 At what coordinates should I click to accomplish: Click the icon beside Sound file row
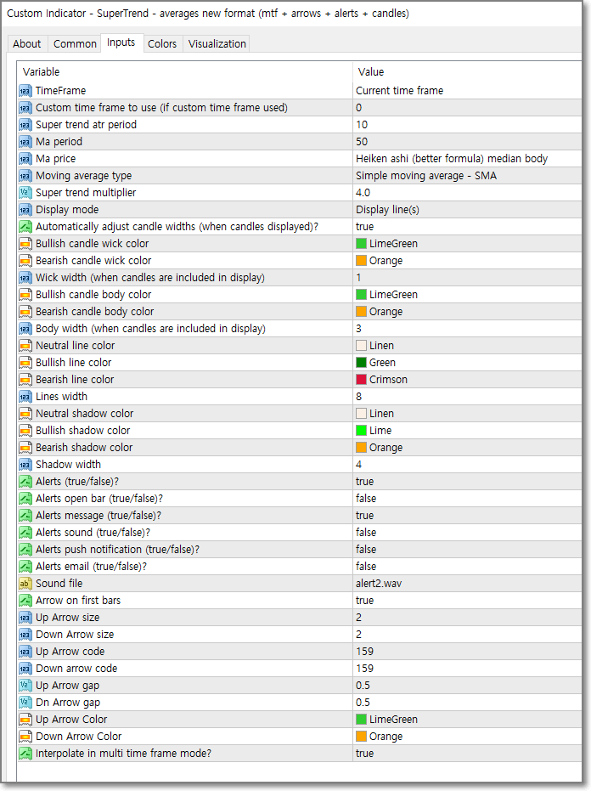pyautogui.click(x=25, y=584)
